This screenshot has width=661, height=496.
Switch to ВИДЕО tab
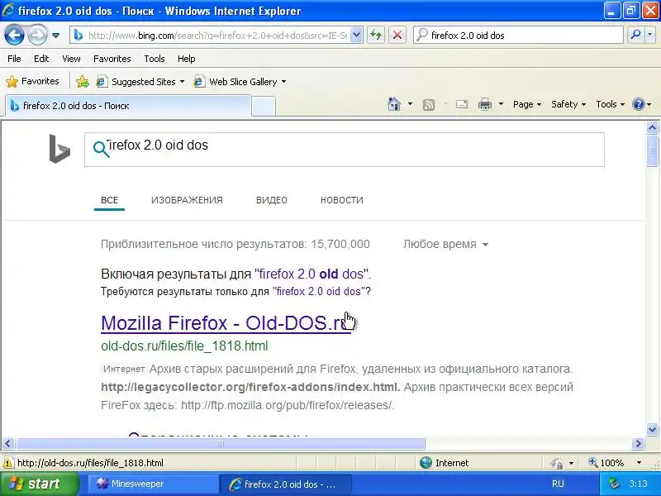(x=272, y=200)
